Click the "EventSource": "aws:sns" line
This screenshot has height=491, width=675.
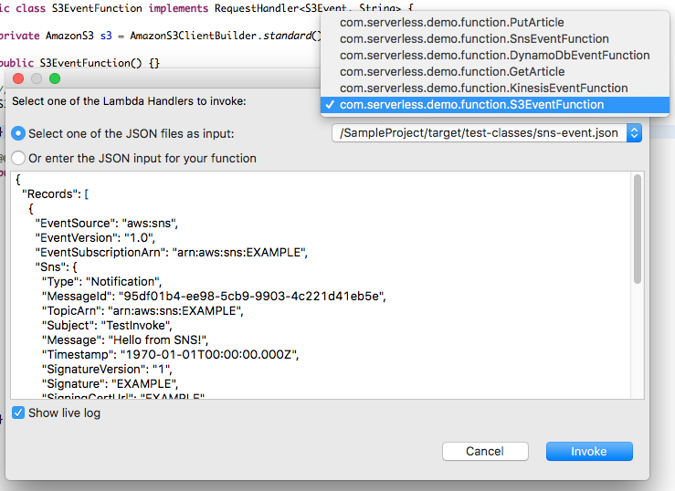pyautogui.click(x=106, y=224)
